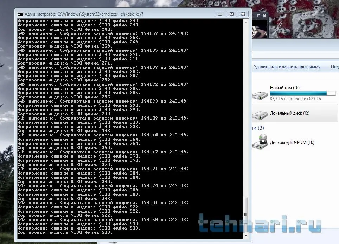The image size is (339, 244).
Task: Maximize the background media player window
Action: pyautogui.click(x=259, y=16)
